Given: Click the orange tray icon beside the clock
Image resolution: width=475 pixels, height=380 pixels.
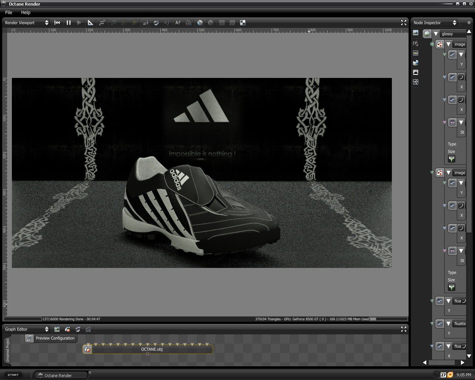Looking at the screenshot, I should (450, 375).
